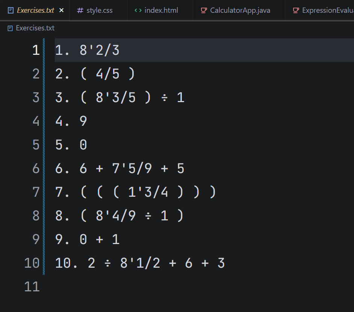This screenshot has height=312, width=354.
Task: Click the Exercises.txt breadcrumb label
Action: point(35,28)
